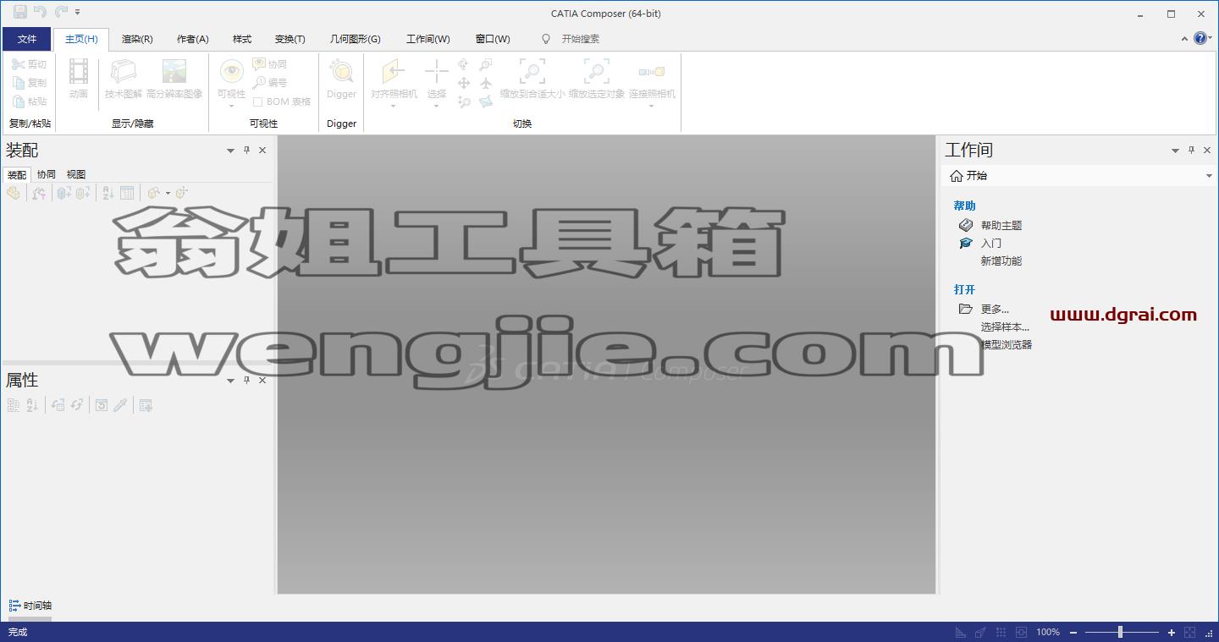Click the 选择样本... choose sample link

tap(1005, 326)
